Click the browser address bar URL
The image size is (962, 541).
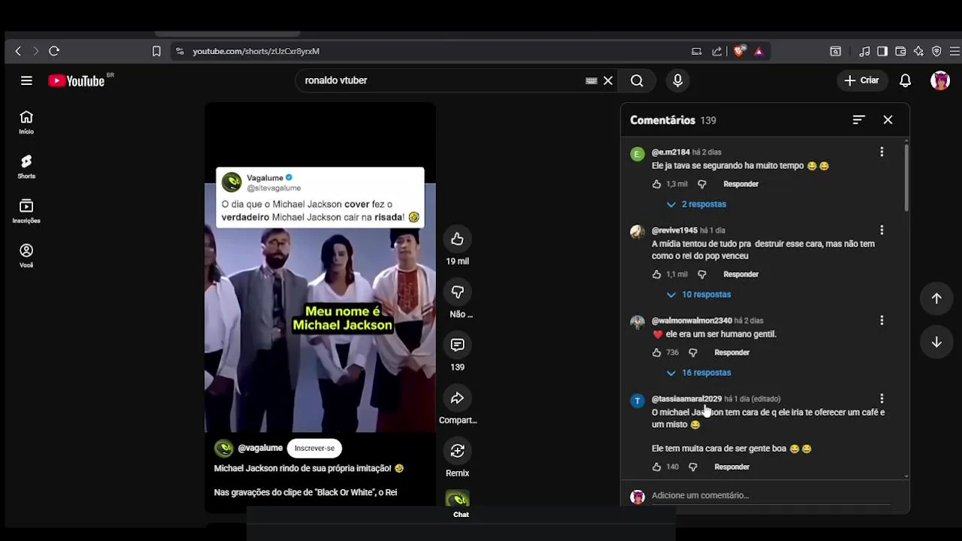click(256, 51)
